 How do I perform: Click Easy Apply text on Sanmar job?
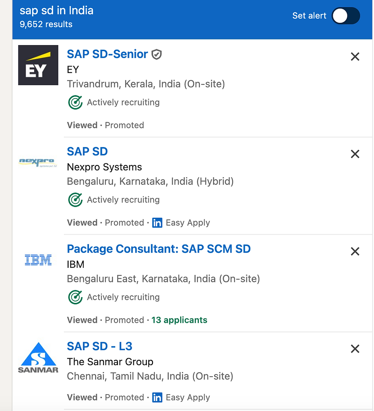point(188,397)
